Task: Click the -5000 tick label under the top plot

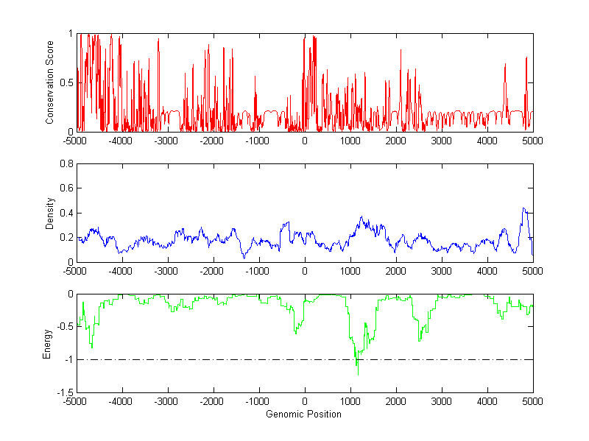Action: pyautogui.click(x=77, y=141)
